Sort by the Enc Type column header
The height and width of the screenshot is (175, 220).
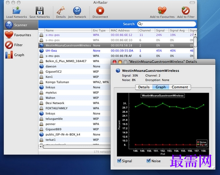coord(101,30)
